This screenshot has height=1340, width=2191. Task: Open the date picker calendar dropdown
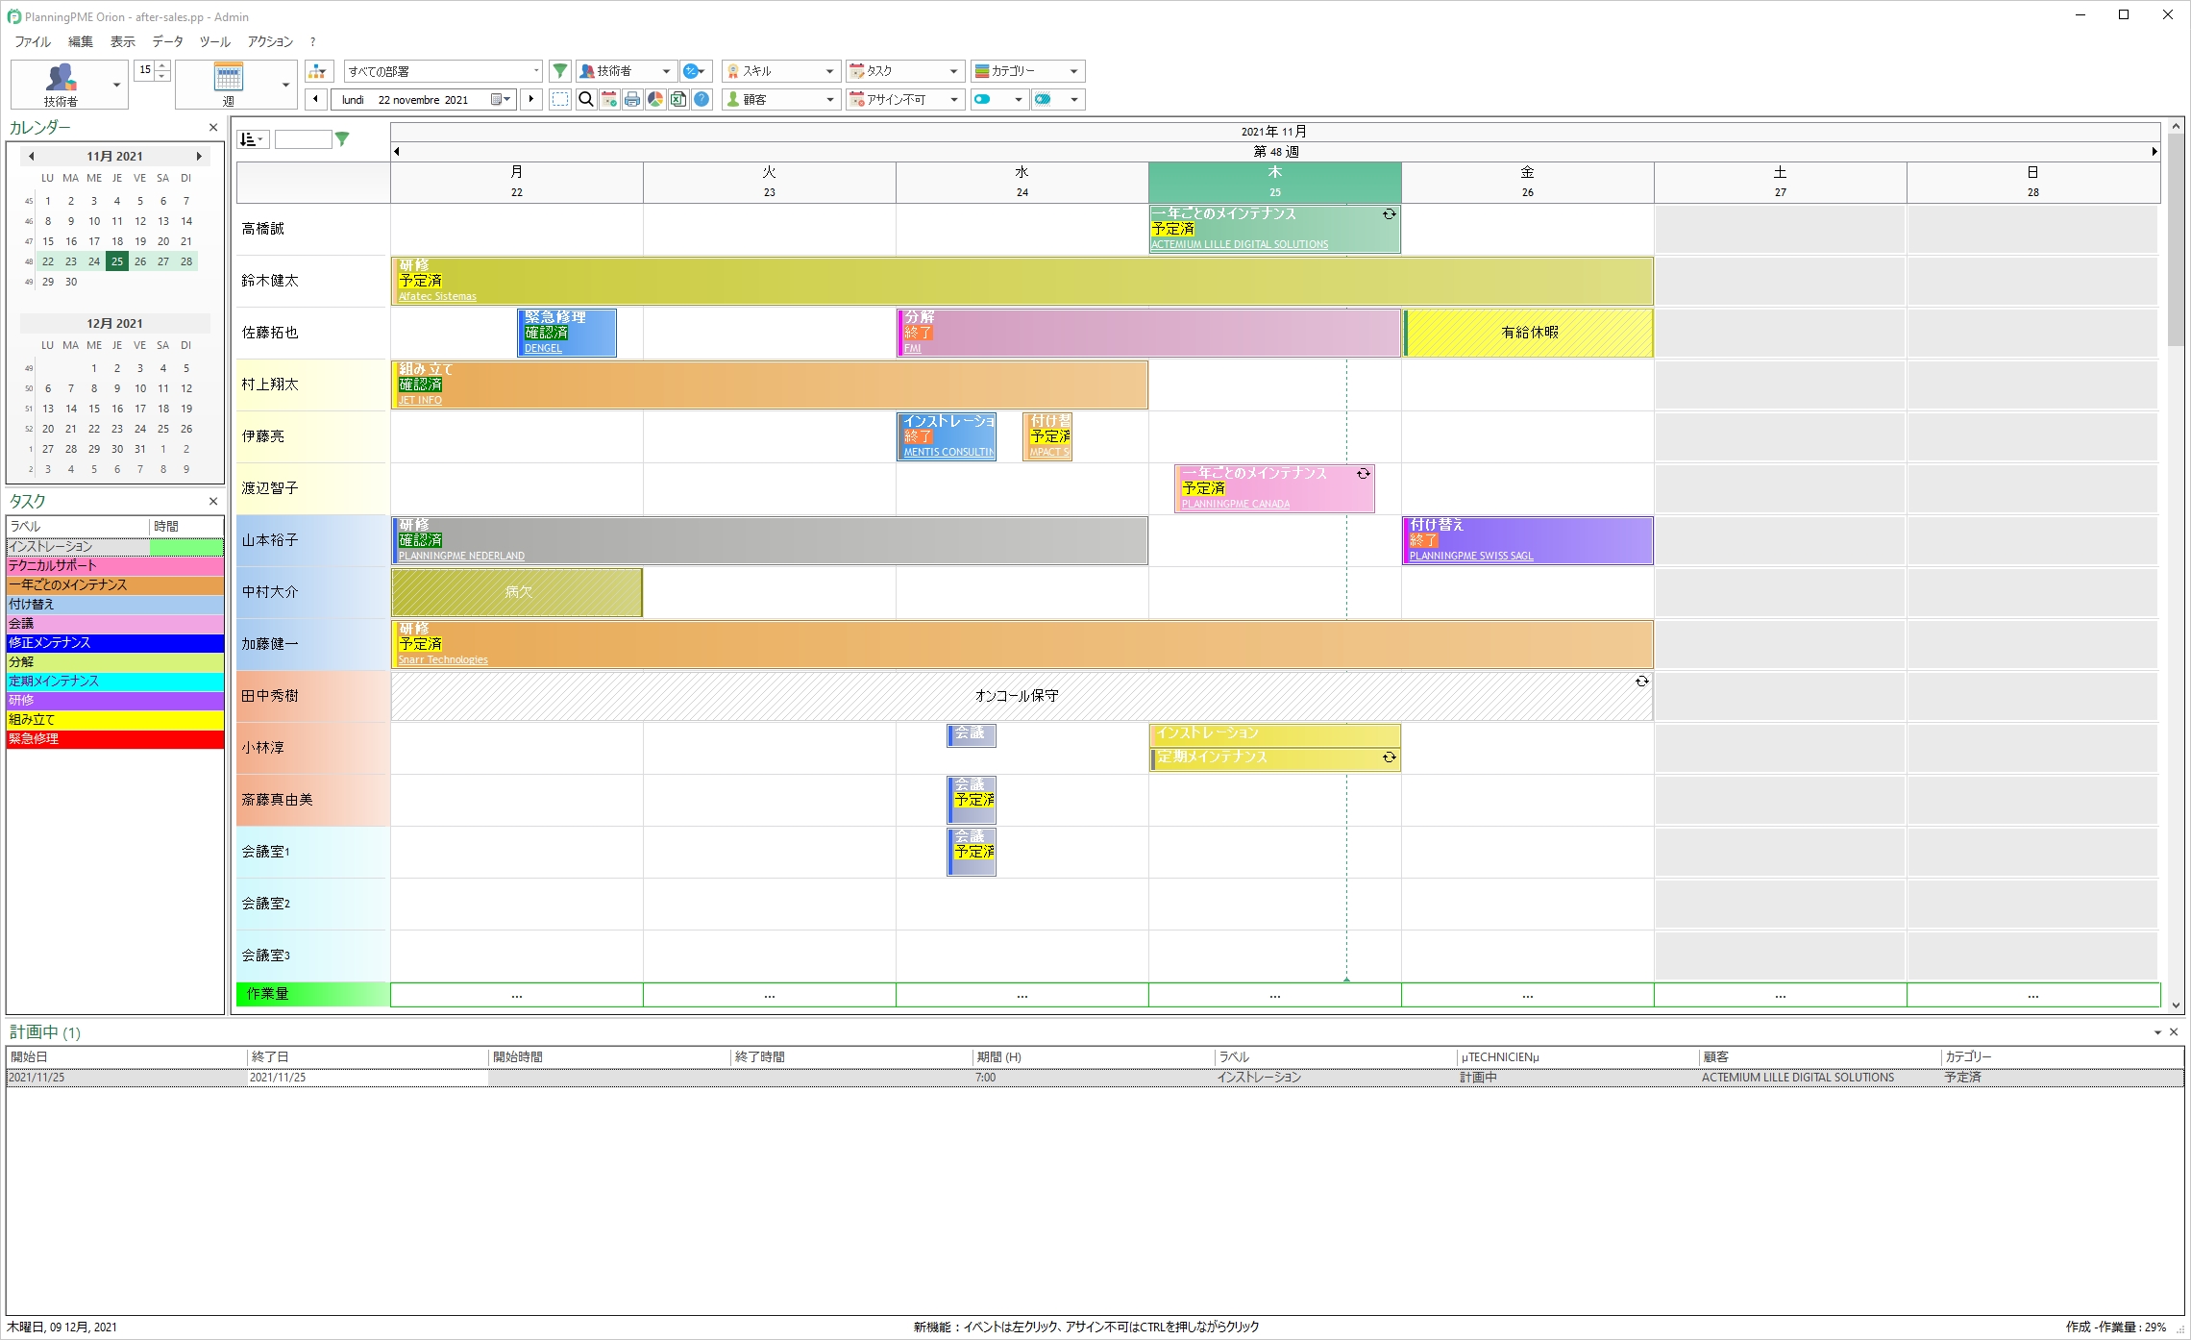[501, 99]
